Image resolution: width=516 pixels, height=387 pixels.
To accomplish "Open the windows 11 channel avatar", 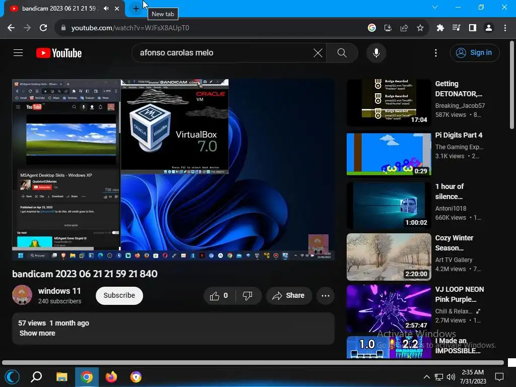I will (x=22, y=295).
